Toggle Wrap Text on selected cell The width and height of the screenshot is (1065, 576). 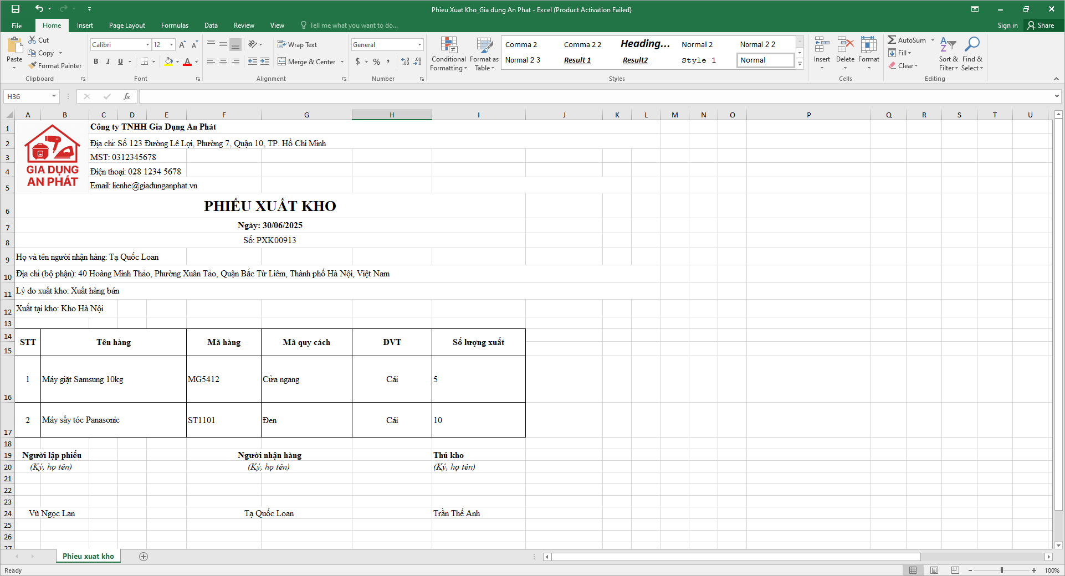coord(297,44)
